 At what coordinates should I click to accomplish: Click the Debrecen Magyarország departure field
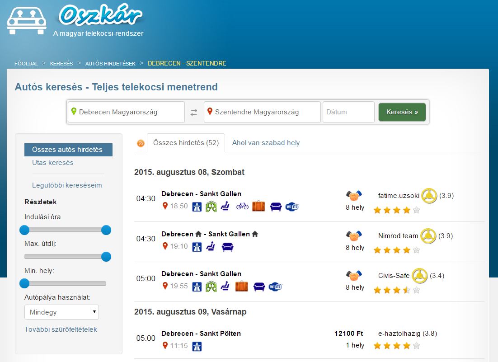point(127,112)
